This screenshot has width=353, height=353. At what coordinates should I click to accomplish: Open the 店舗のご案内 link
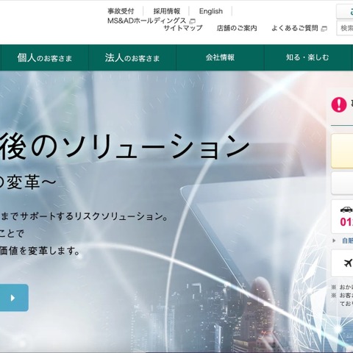(237, 28)
